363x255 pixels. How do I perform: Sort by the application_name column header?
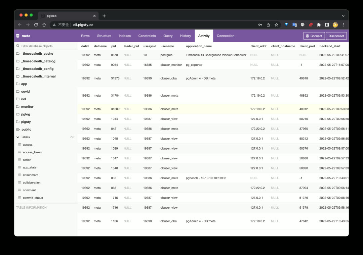coord(199,46)
